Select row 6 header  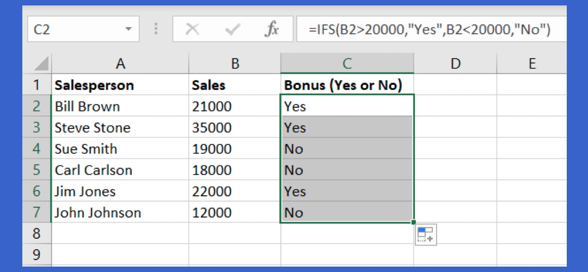(37, 191)
